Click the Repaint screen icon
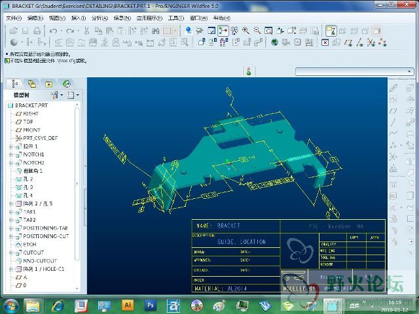 click(x=211, y=31)
